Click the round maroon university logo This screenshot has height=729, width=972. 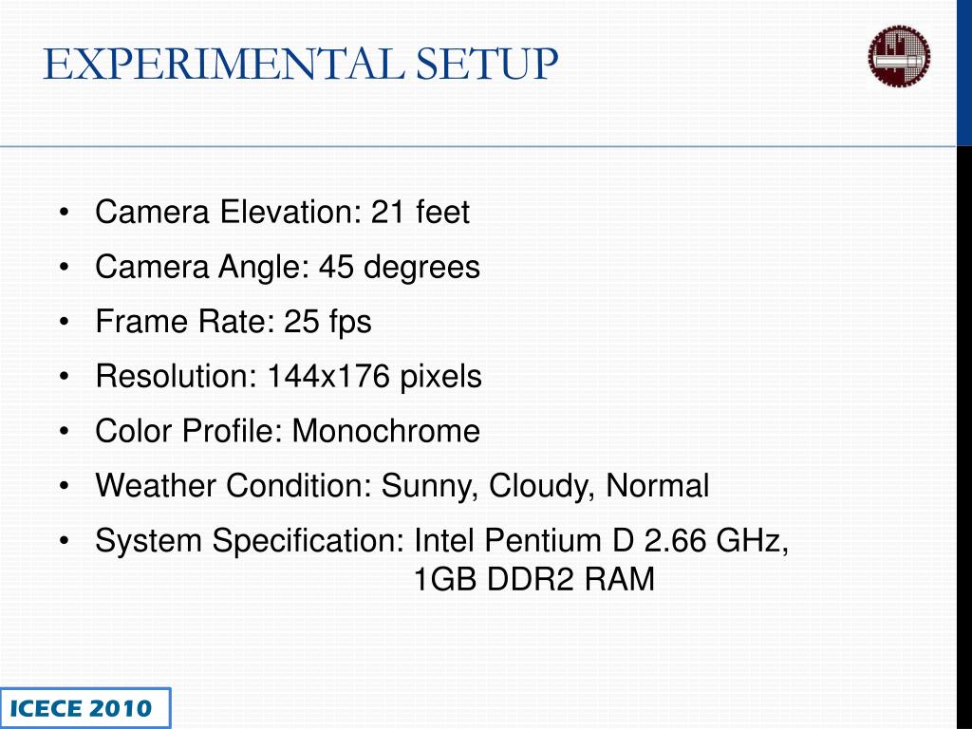(x=899, y=56)
